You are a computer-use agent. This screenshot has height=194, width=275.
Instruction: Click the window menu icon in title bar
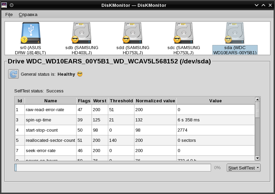(x=4, y=5)
